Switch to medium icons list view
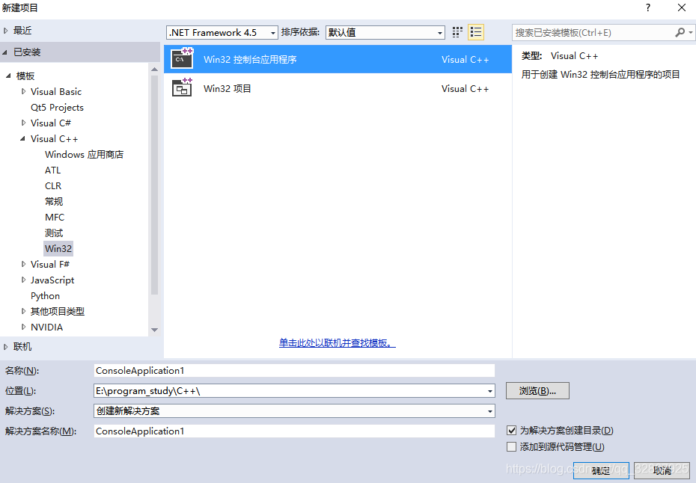The height and width of the screenshot is (483, 696). click(x=476, y=32)
